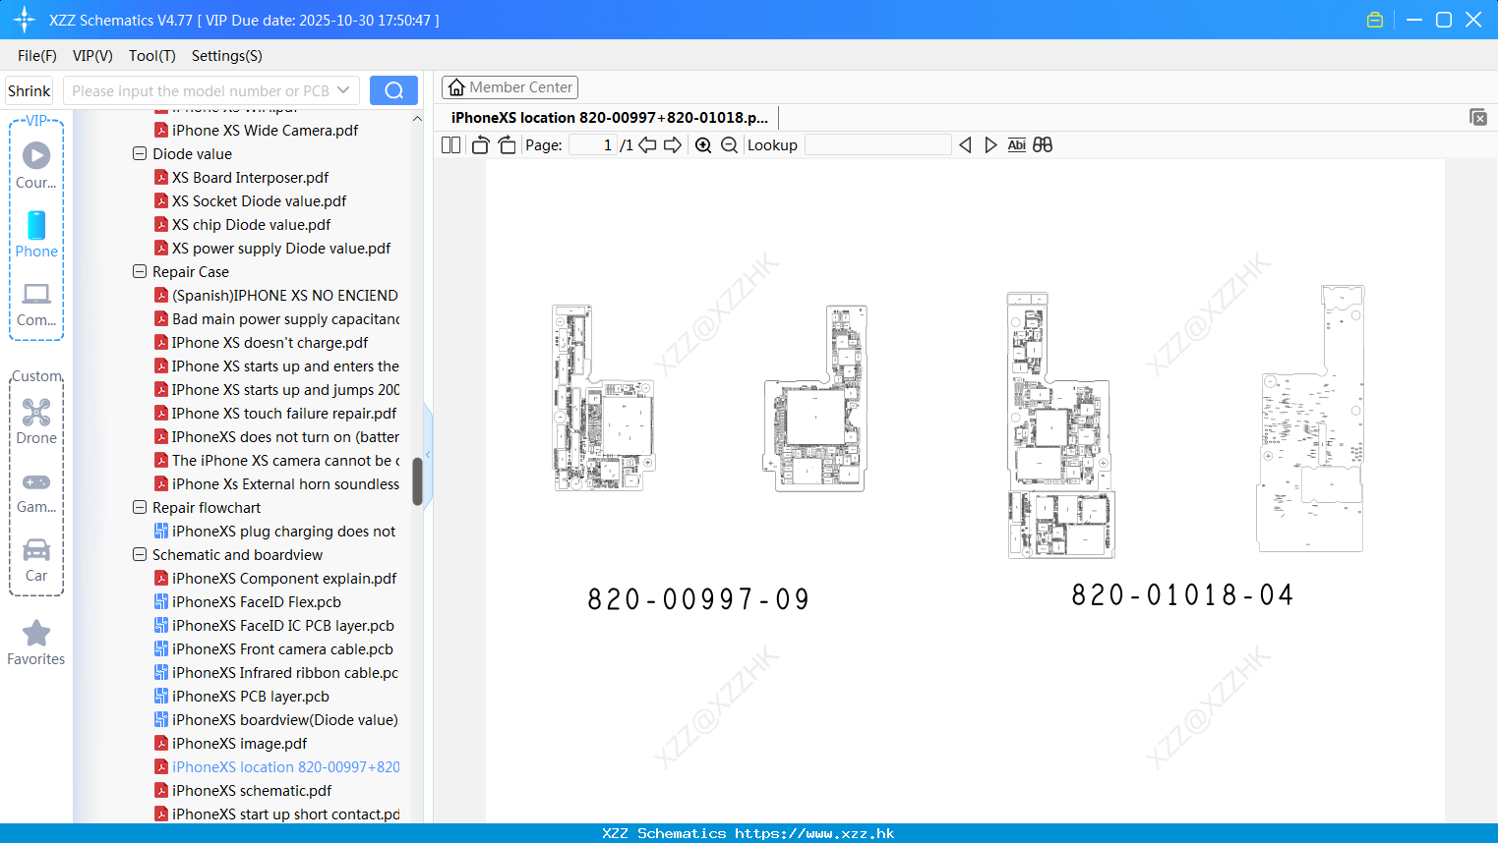Open iPhone XS Wide Camera.pdf
Viewport: 1498px width, 843px height.
(x=265, y=131)
